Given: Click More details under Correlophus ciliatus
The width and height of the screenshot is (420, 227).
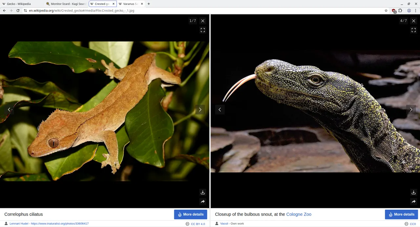Looking at the screenshot, I should [x=191, y=215].
